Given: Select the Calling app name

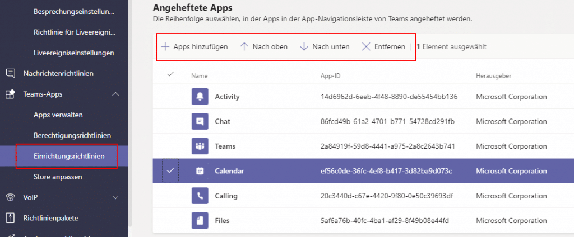Looking at the screenshot, I should click(x=226, y=196).
